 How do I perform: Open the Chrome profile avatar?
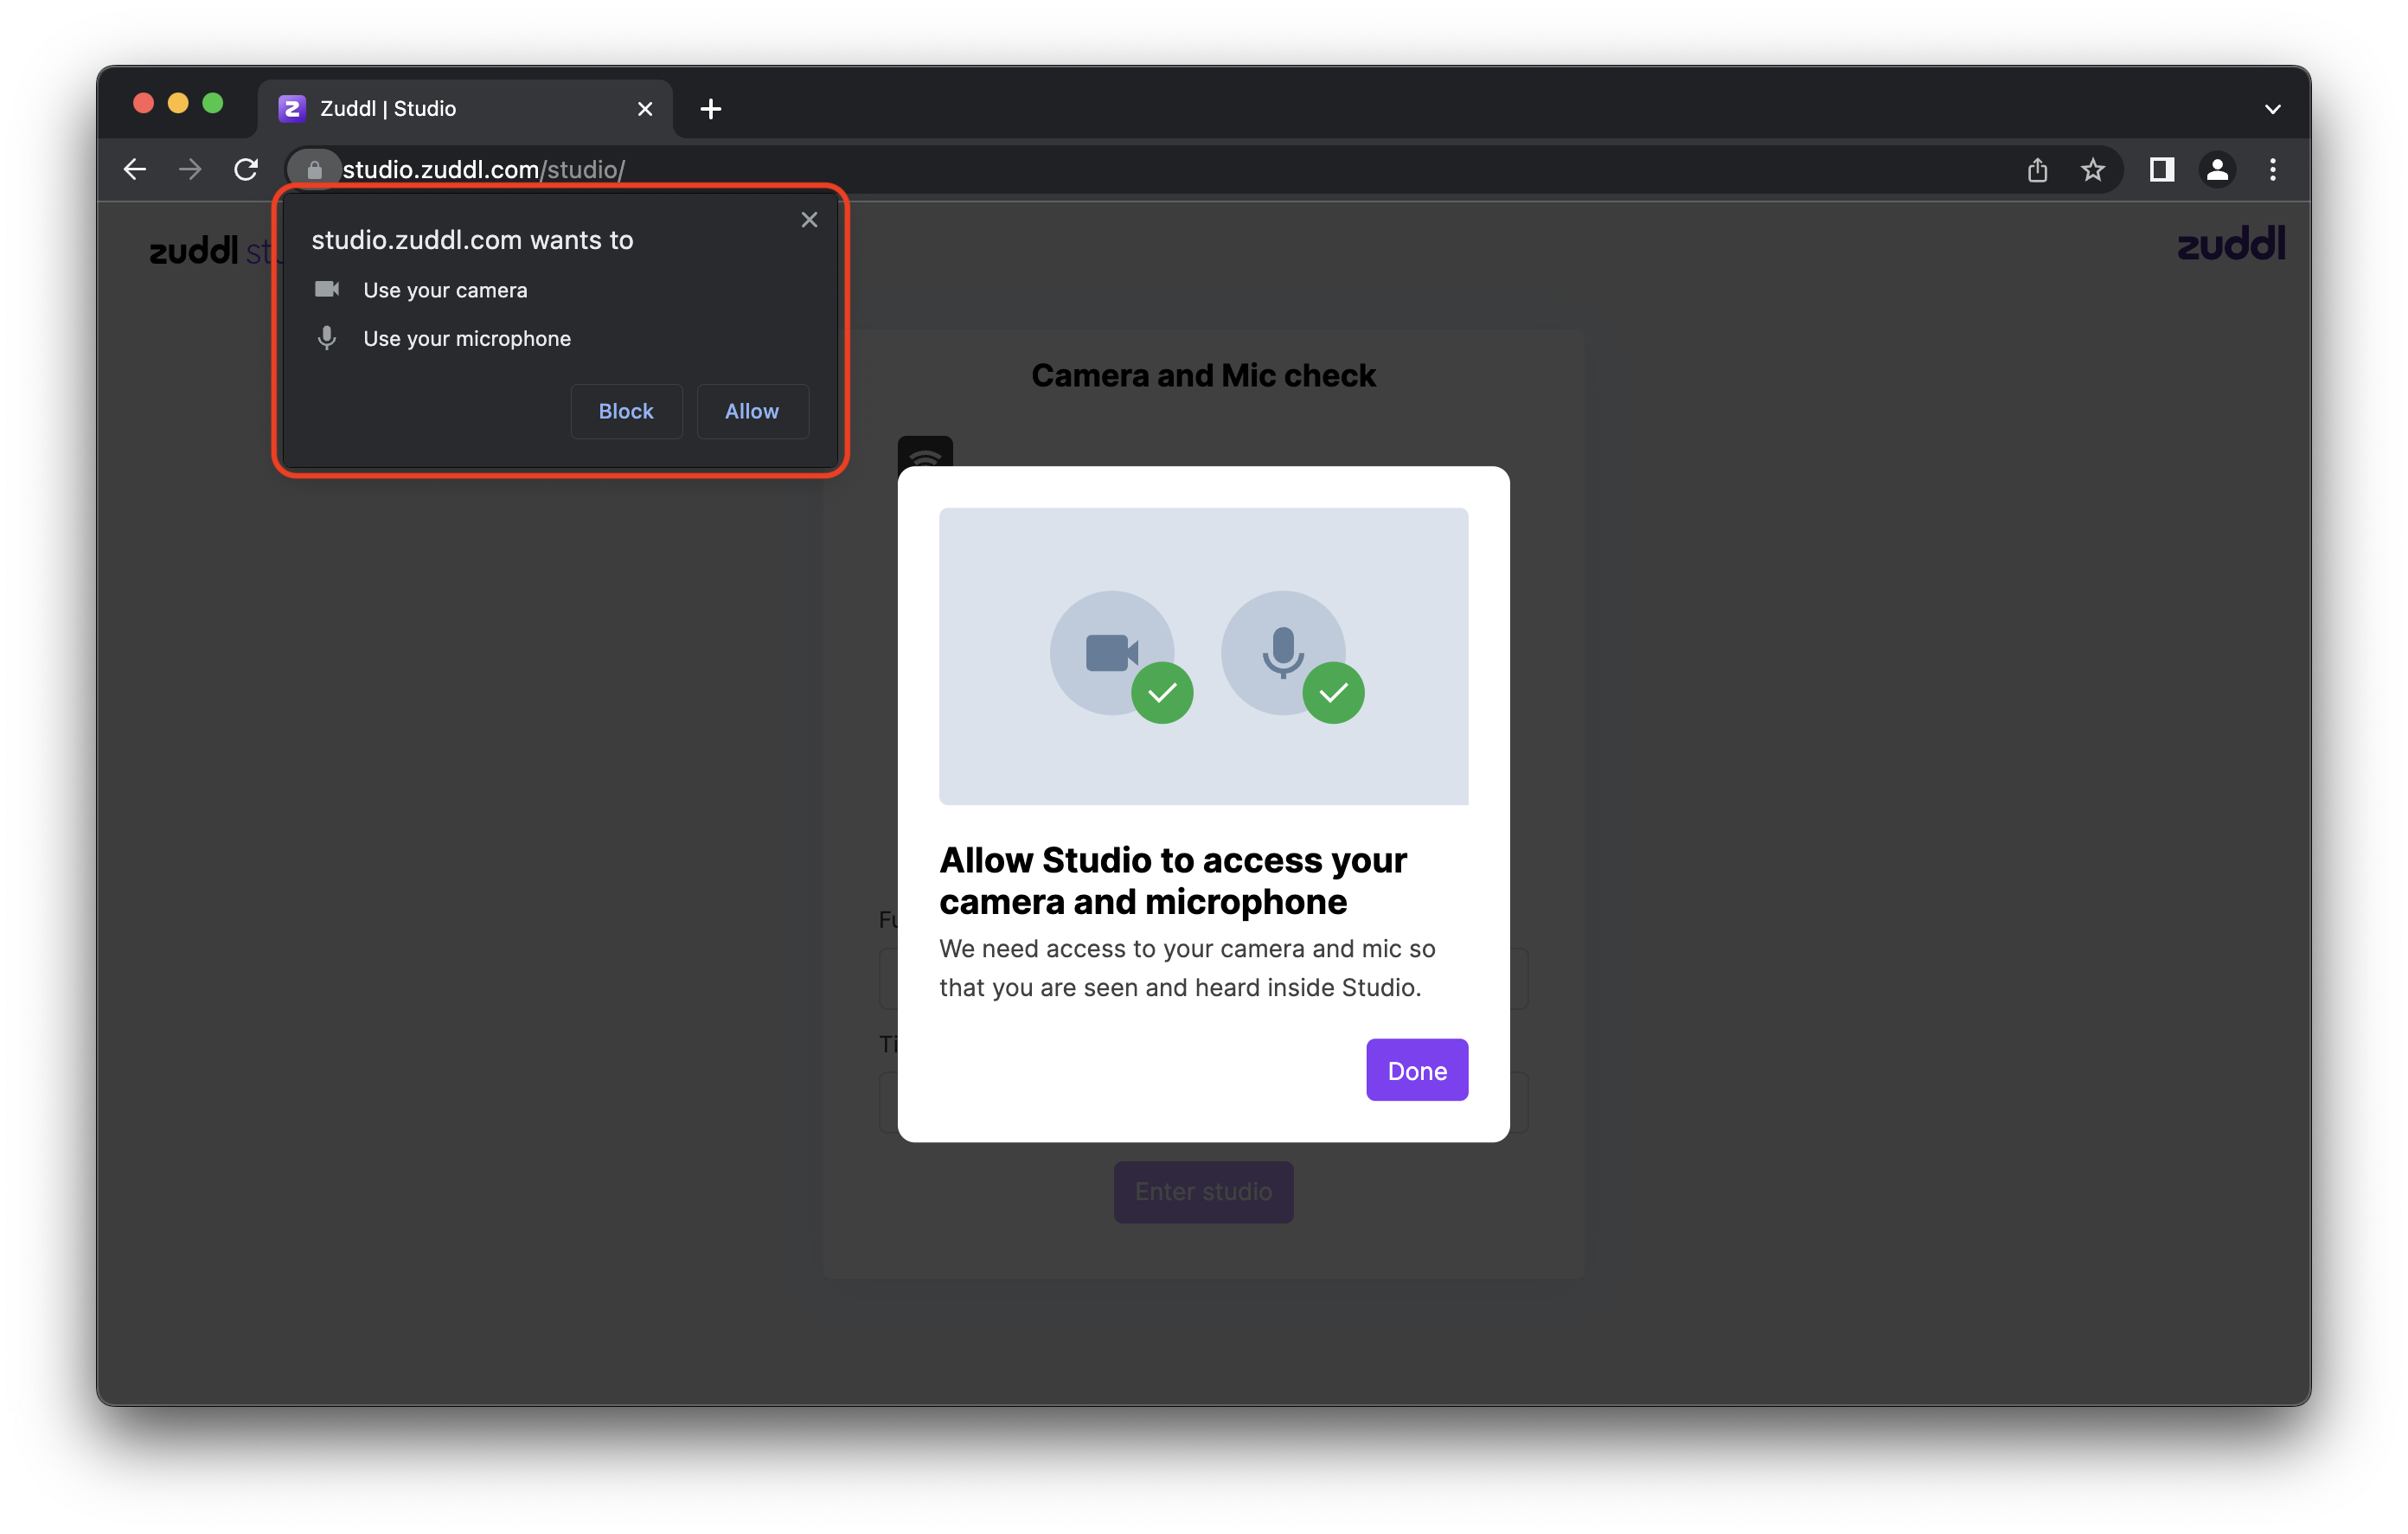(2217, 170)
